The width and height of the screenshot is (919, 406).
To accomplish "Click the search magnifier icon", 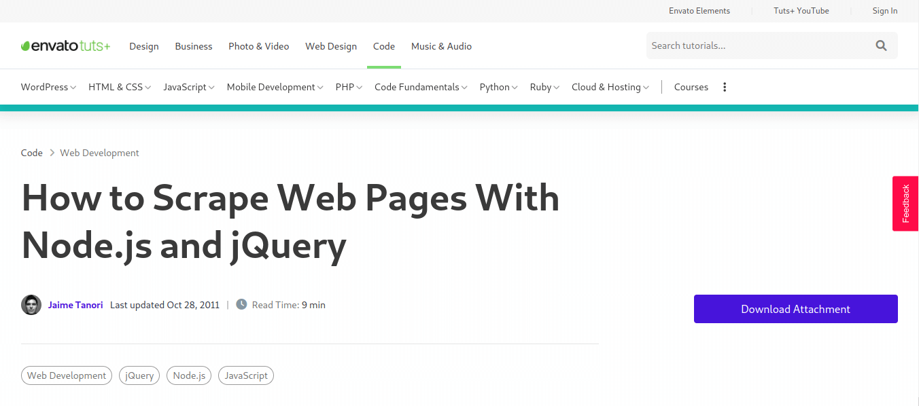I will point(881,45).
